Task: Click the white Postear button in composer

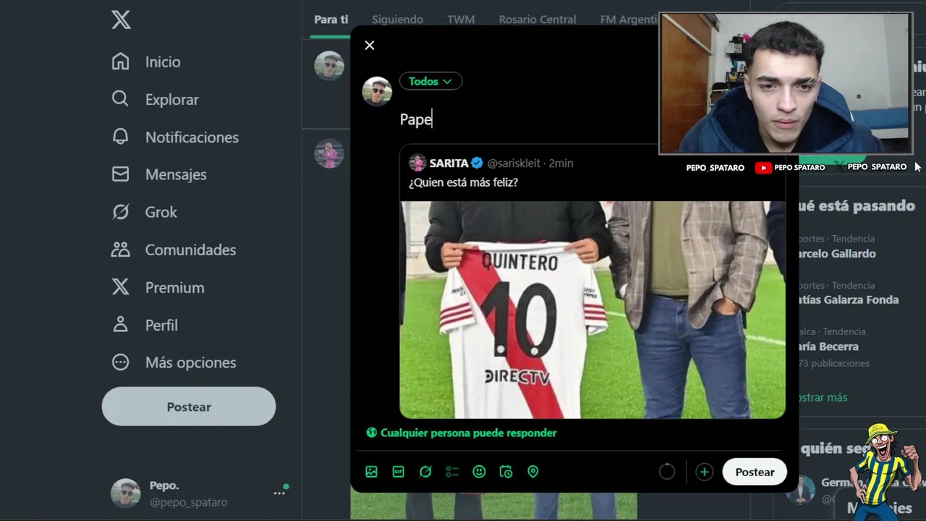Action: [x=755, y=472]
